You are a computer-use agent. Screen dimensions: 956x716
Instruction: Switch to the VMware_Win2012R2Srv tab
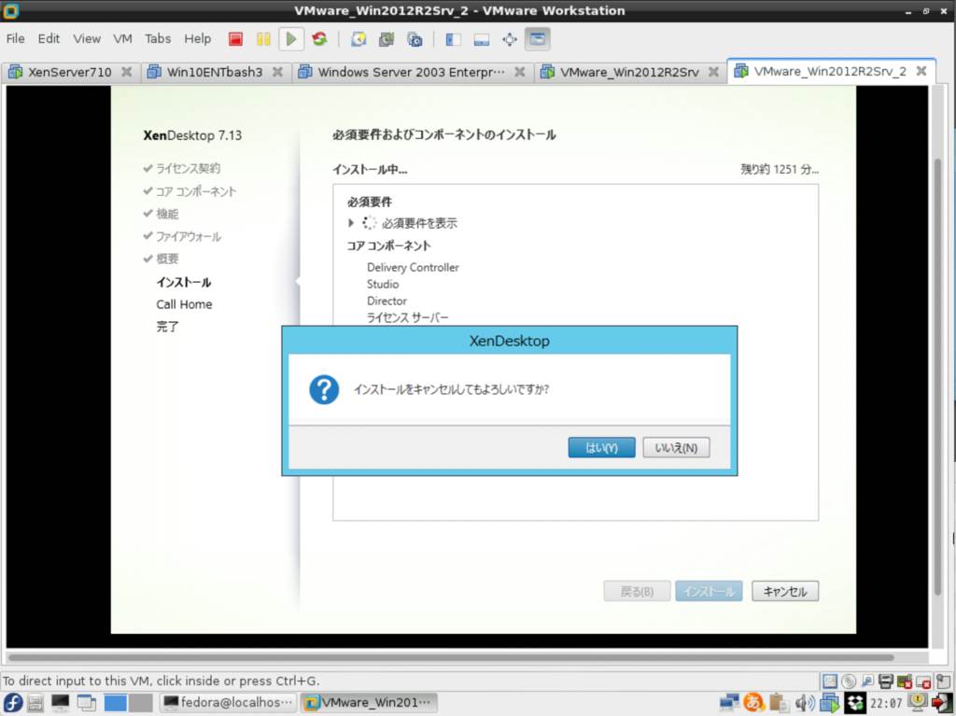pos(629,72)
